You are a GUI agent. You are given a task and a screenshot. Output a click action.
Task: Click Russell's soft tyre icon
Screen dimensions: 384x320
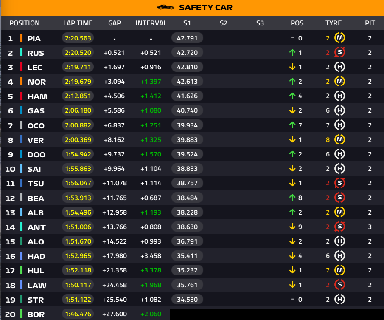(339, 53)
